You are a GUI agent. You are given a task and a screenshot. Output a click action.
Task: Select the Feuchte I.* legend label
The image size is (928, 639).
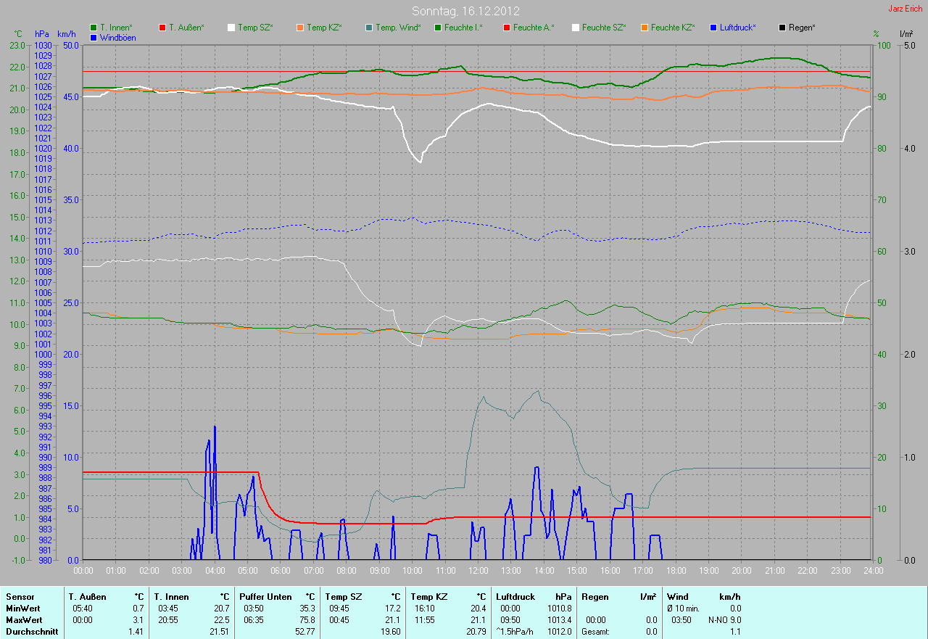(463, 28)
